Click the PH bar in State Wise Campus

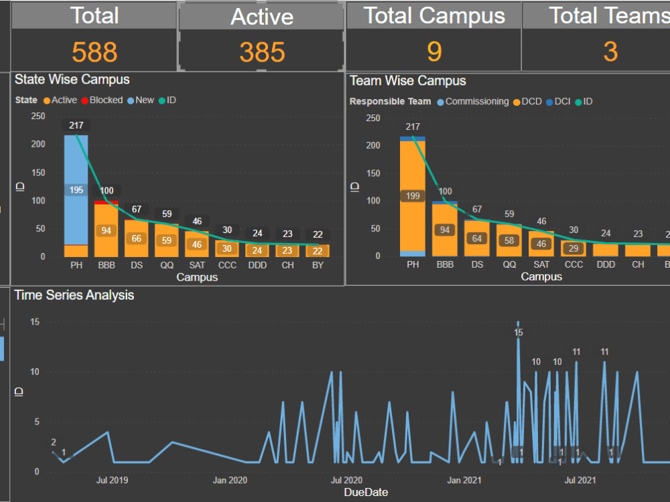(x=76, y=194)
